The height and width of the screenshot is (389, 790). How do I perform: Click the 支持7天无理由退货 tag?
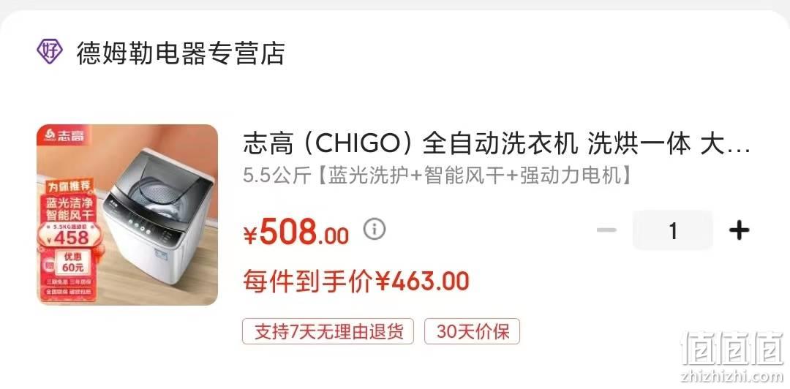click(x=328, y=331)
